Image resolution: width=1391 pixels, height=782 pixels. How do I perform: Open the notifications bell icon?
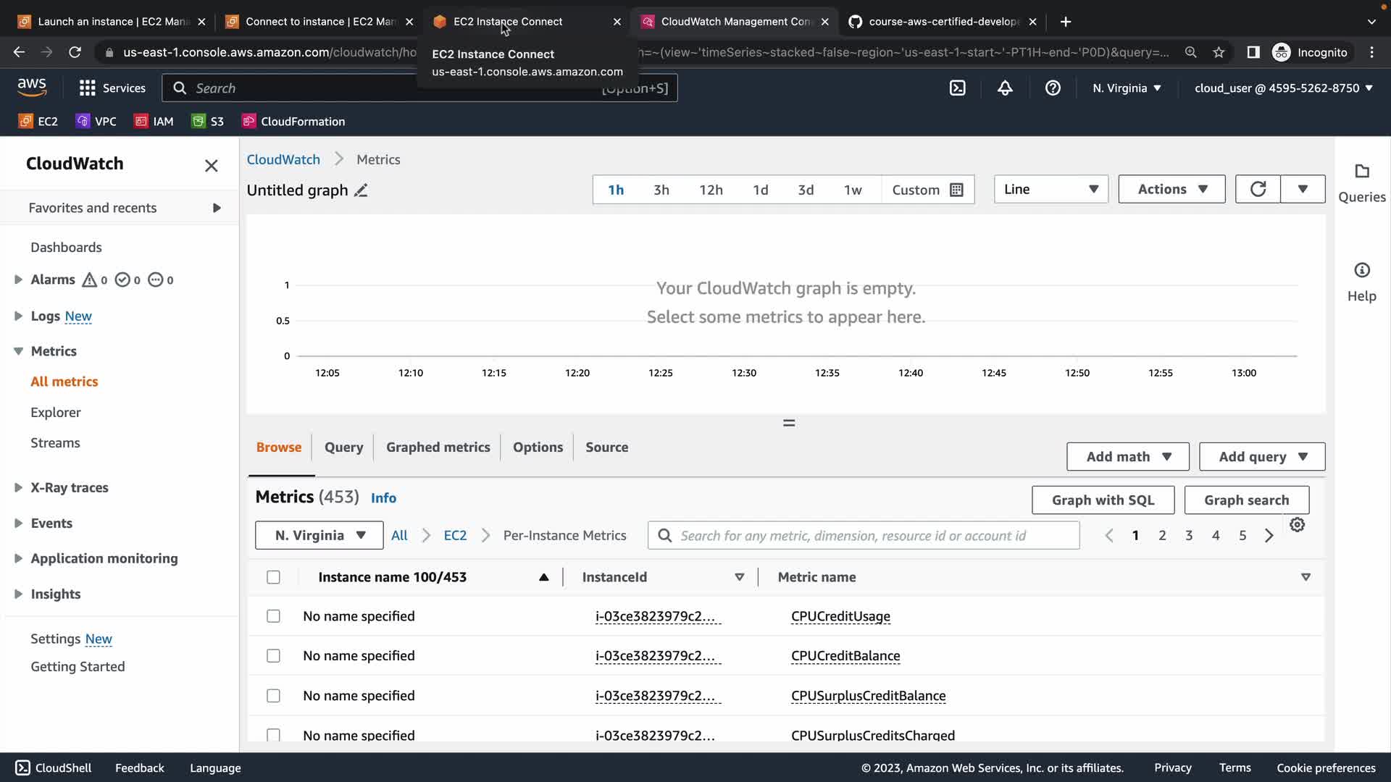(1005, 88)
